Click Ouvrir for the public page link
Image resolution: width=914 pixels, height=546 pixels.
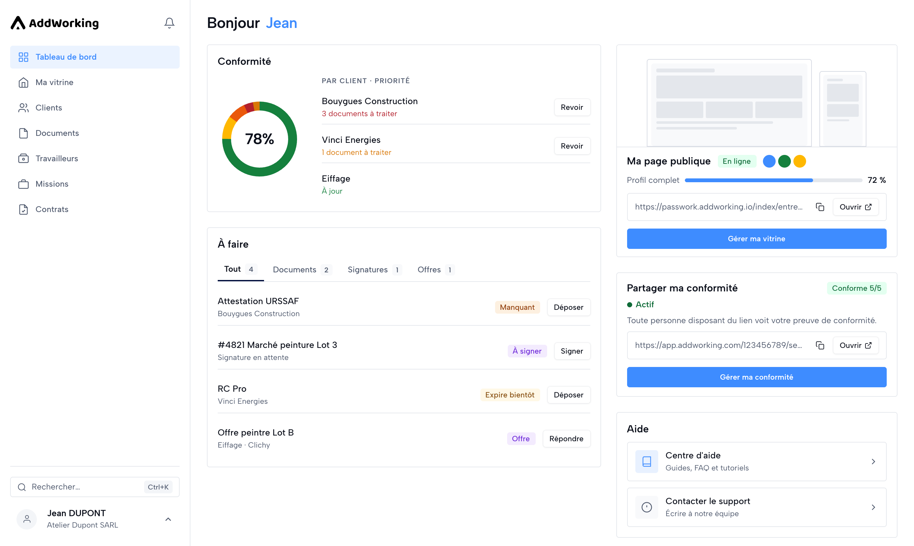(856, 207)
